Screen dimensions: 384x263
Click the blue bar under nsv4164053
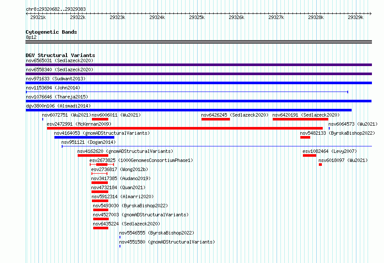(84, 137)
